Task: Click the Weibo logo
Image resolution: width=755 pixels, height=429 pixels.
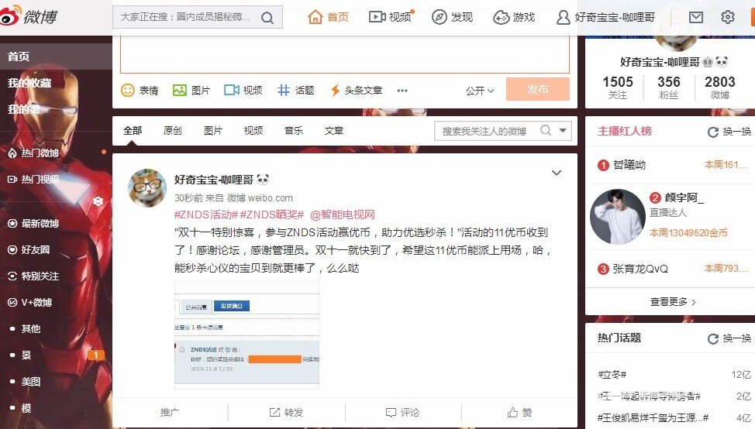Action: (x=29, y=15)
